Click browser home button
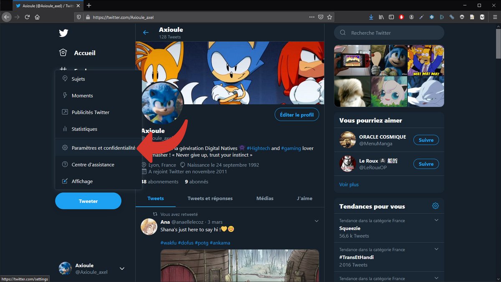This screenshot has width=501, height=282. 37,17
